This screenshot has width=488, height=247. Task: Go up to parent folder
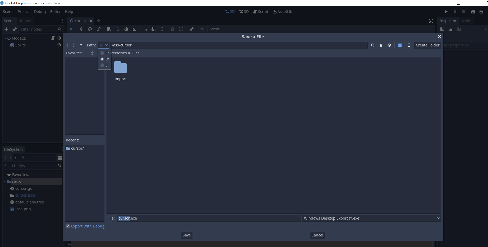pos(81,45)
